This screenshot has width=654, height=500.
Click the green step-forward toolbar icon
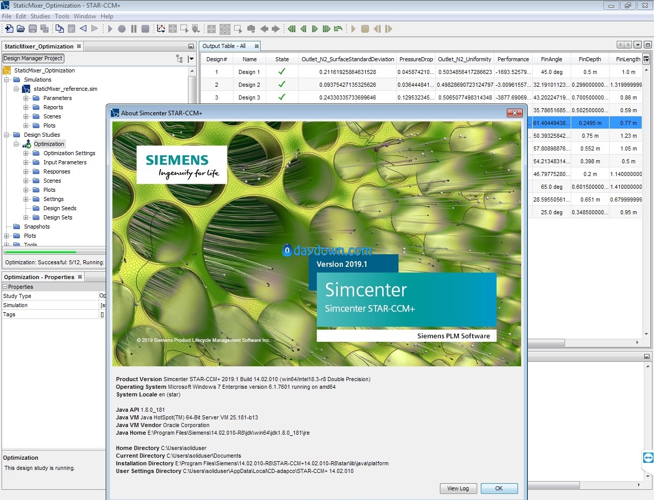coord(315,29)
